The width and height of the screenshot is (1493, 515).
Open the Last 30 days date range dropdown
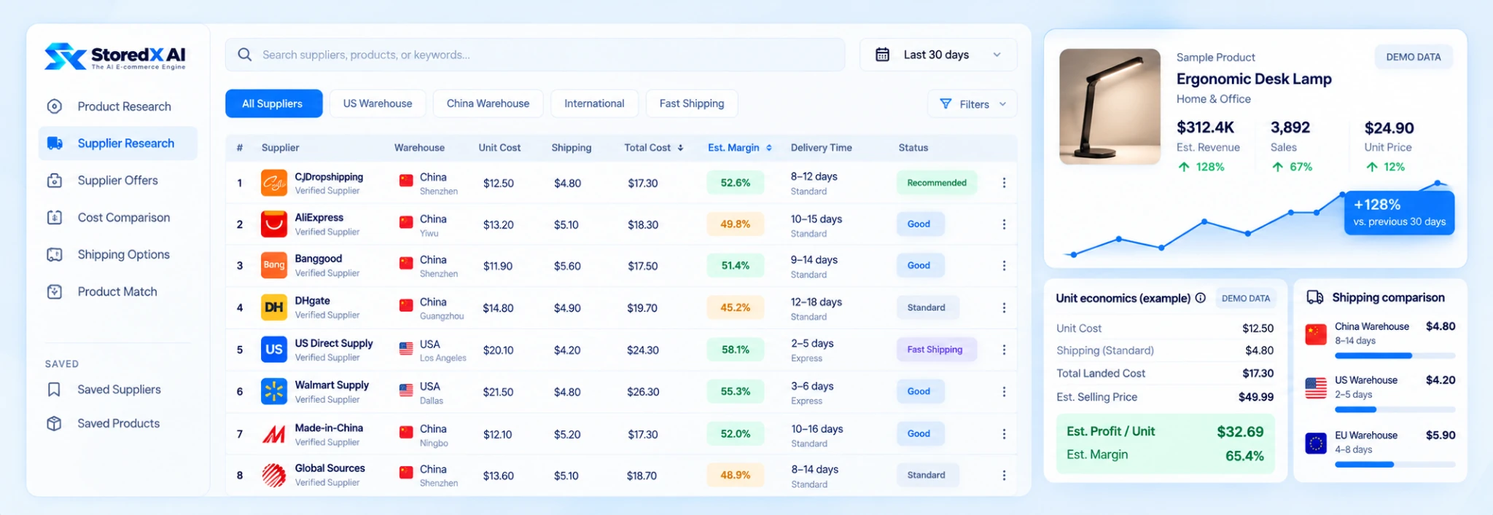point(938,55)
